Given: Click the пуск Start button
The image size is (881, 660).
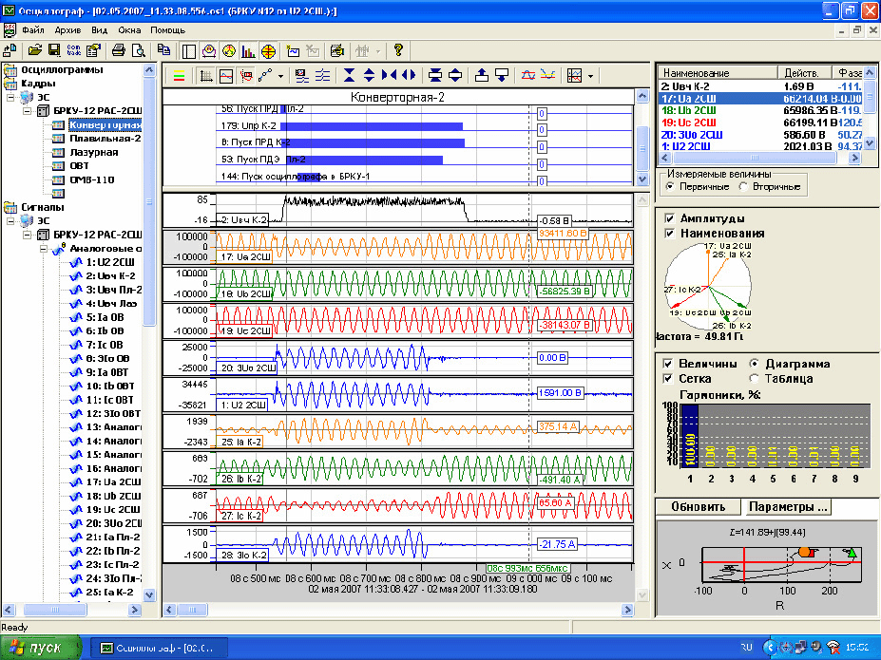Looking at the screenshot, I should (41, 648).
